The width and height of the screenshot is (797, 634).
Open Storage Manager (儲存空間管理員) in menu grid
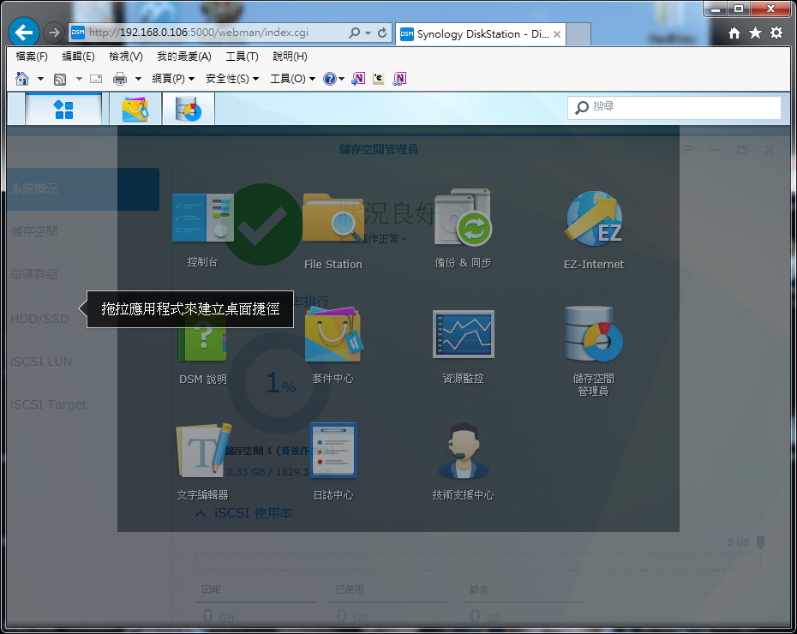coord(593,334)
